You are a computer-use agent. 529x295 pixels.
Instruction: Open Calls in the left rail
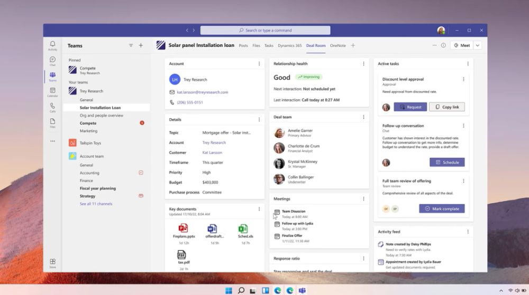pyautogui.click(x=52, y=107)
